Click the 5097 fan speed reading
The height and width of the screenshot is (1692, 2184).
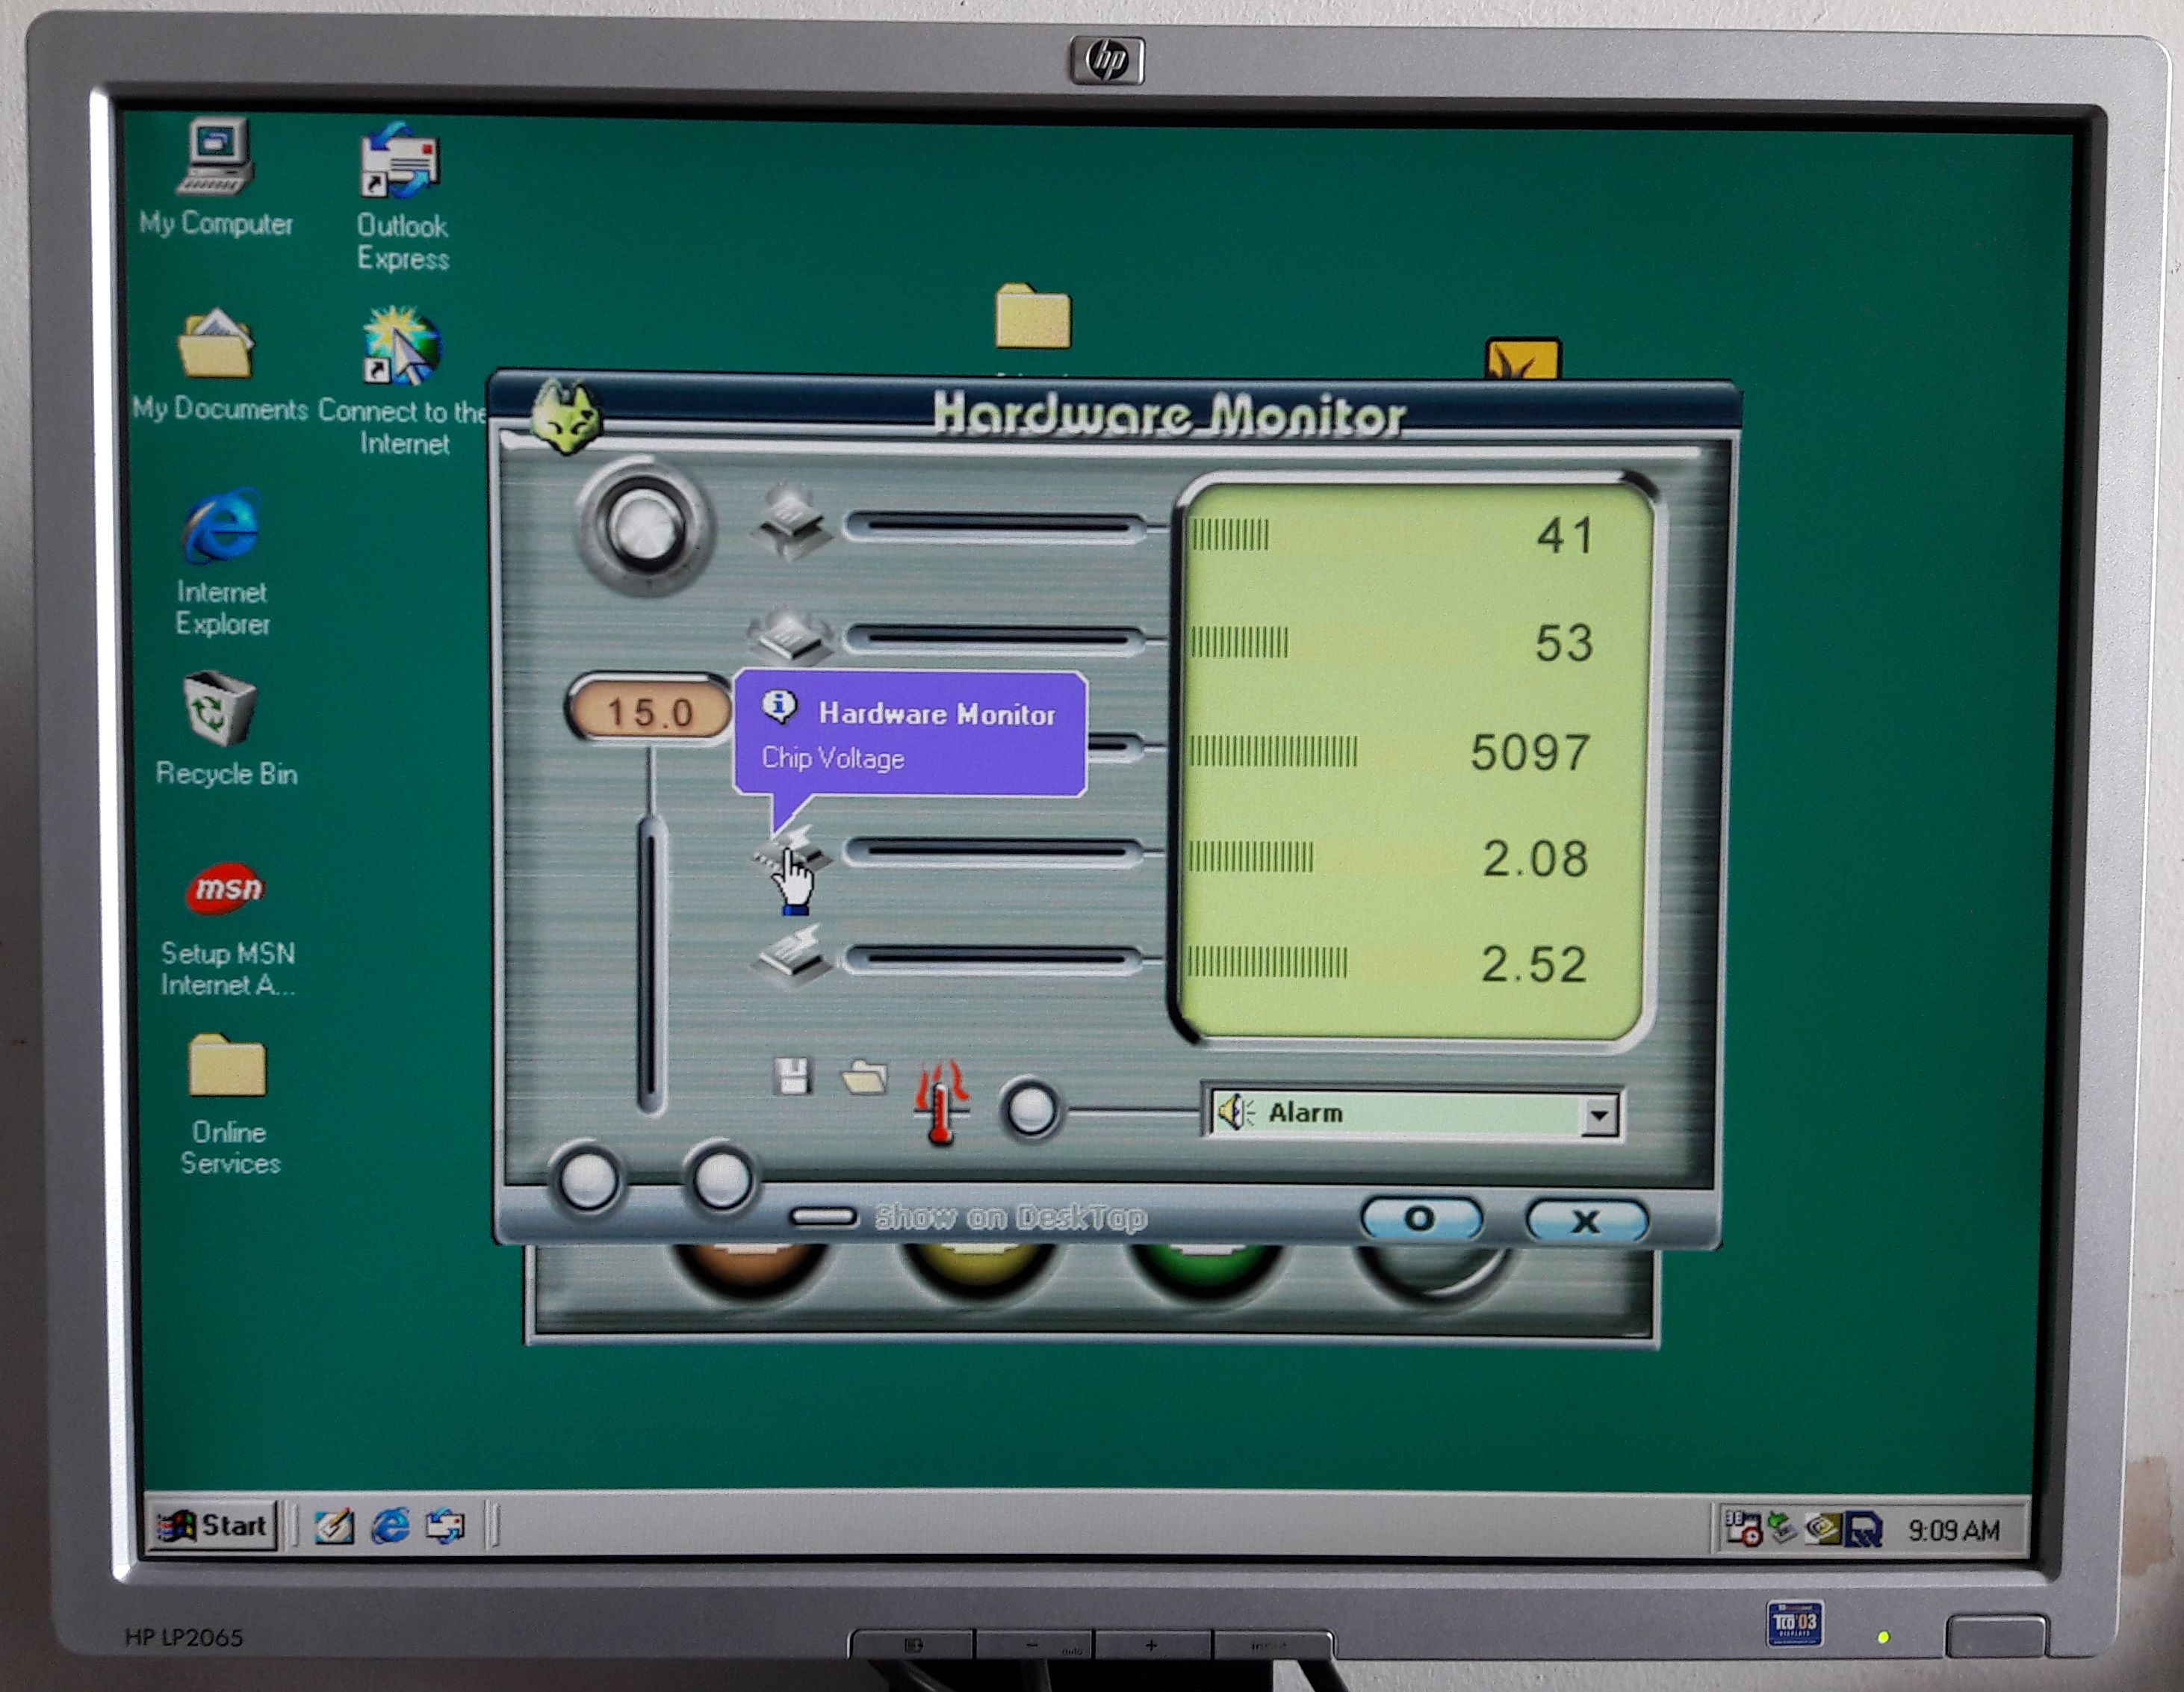click(1530, 752)
